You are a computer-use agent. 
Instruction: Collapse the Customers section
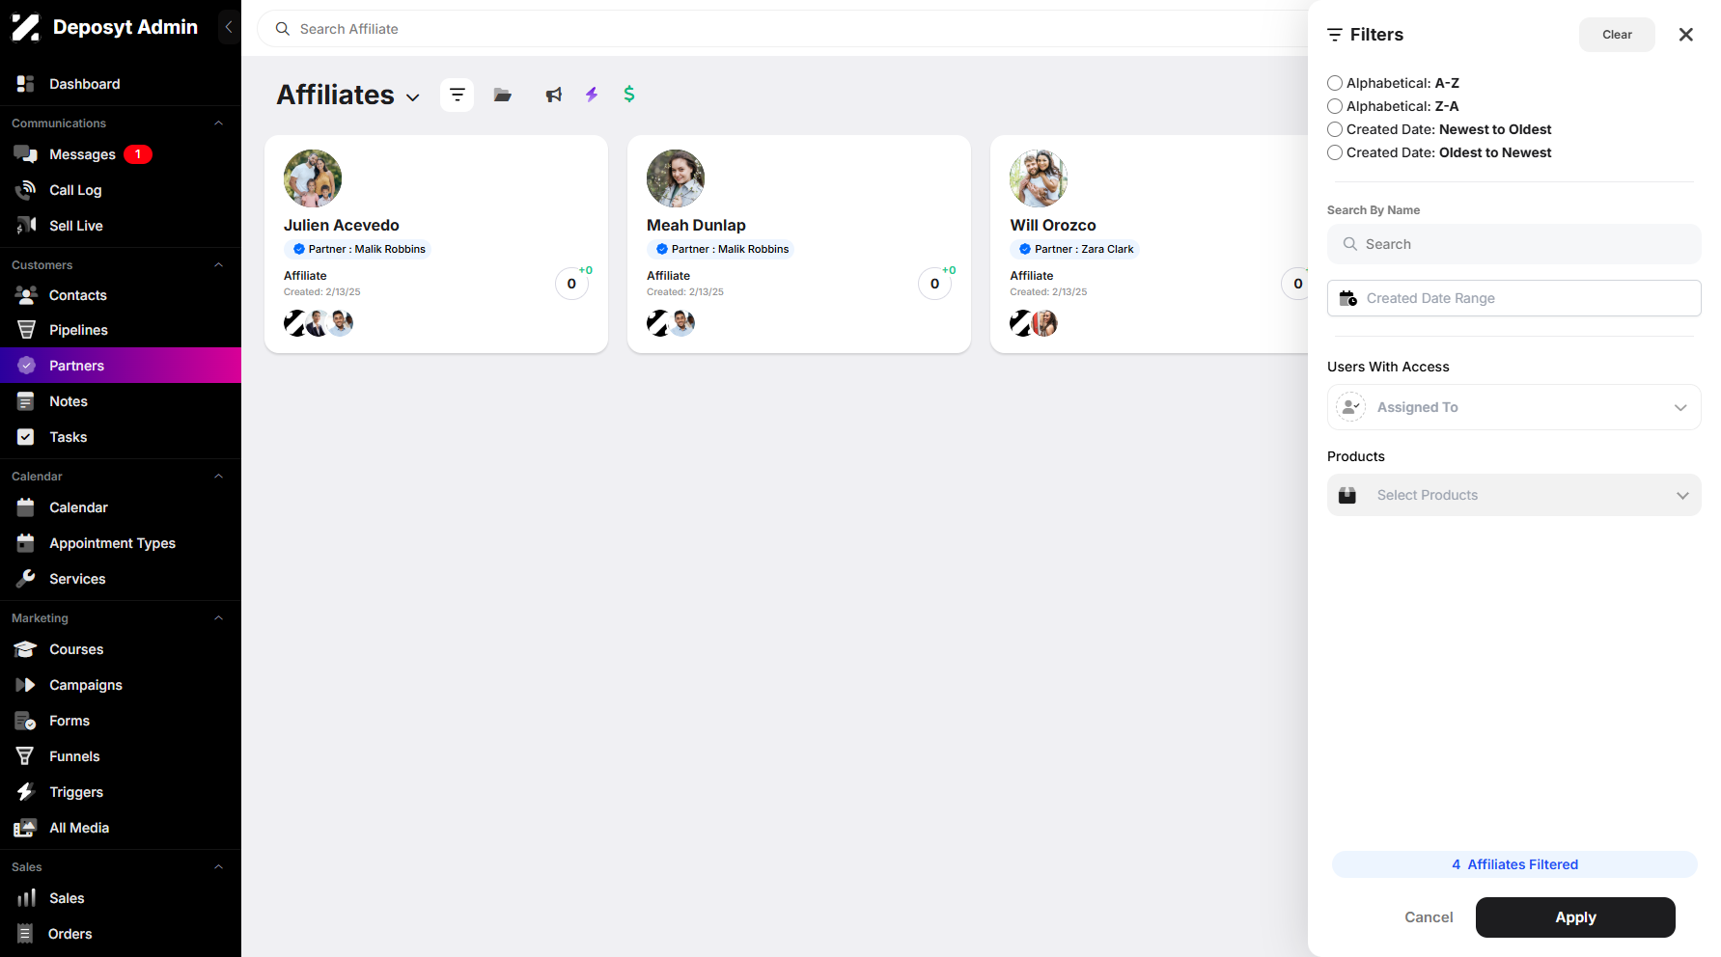pyautogui.click(x=218, y=265)
